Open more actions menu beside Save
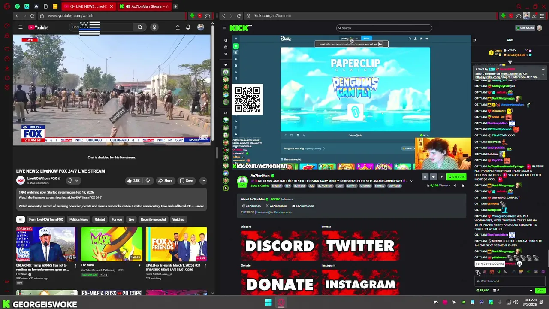 tap(203, 181)
